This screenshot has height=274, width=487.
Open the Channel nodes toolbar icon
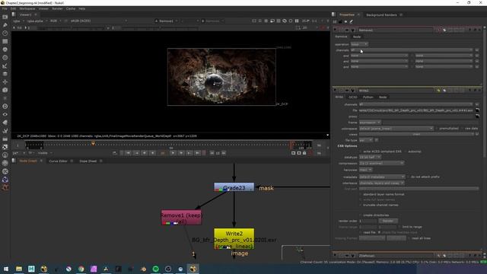[5, 41]
